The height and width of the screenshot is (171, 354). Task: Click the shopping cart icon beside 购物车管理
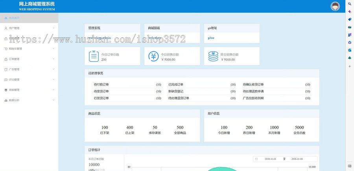[x=6, y=49]
